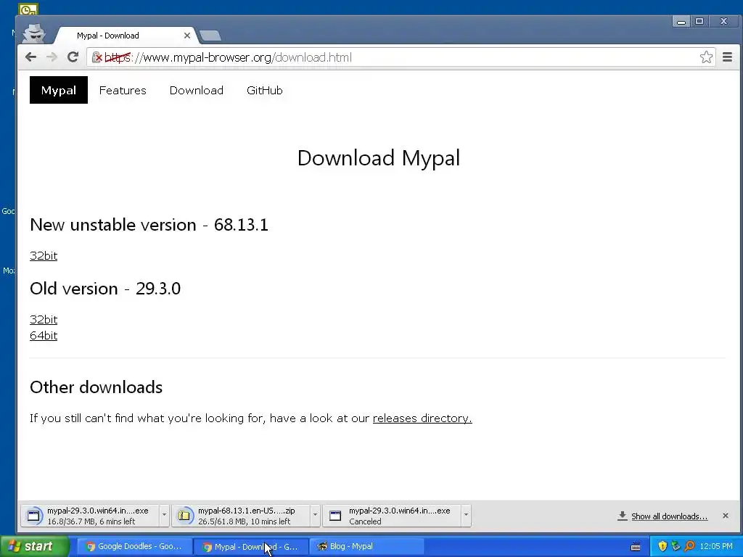Screen dimensions: 743x557
Task: Open the Mypal home nav button
Action: point(59,90)
